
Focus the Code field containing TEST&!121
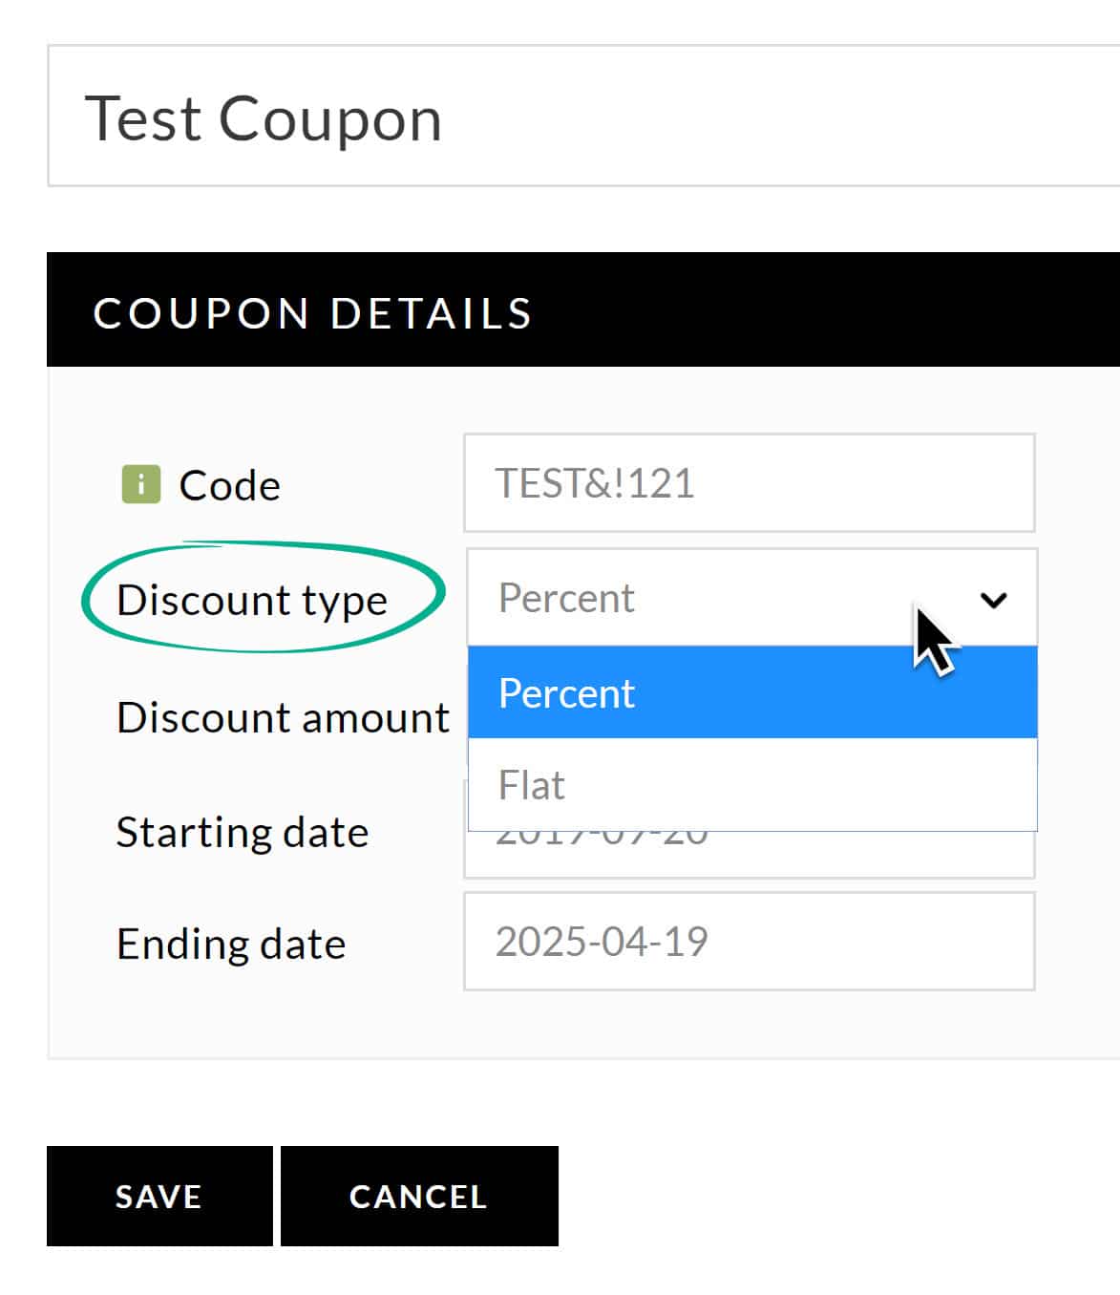click(x=750, y=482)
